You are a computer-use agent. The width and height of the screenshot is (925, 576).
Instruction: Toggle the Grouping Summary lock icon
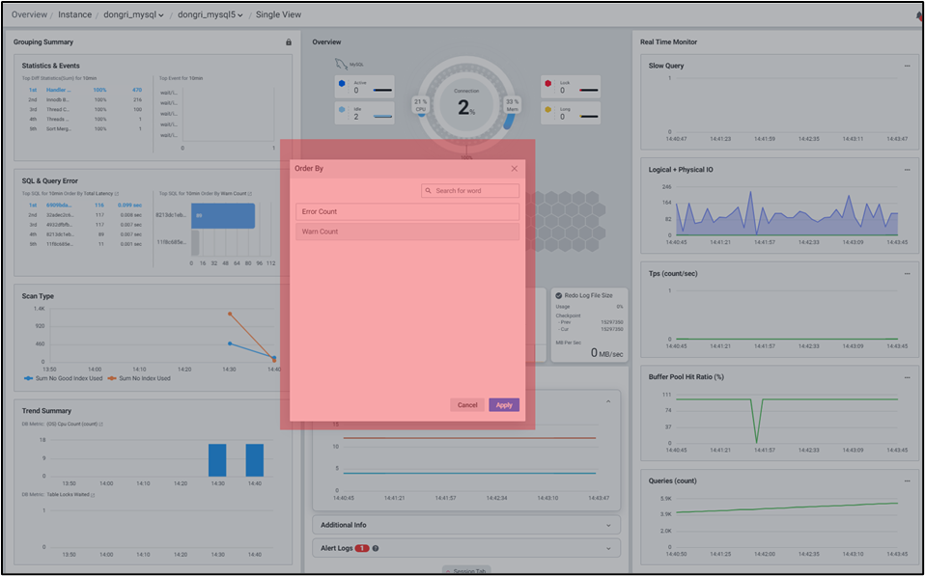(288, 42)
